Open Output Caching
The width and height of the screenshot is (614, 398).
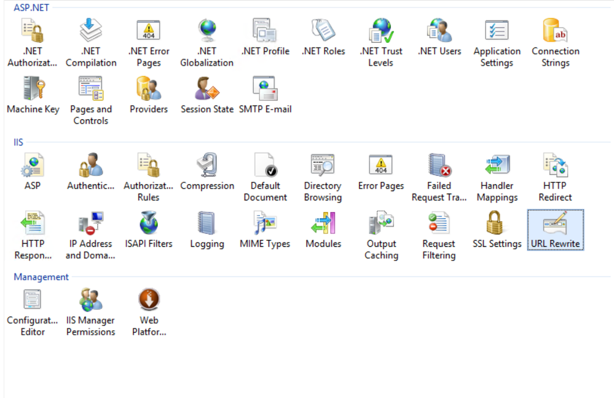click(381, 236)
